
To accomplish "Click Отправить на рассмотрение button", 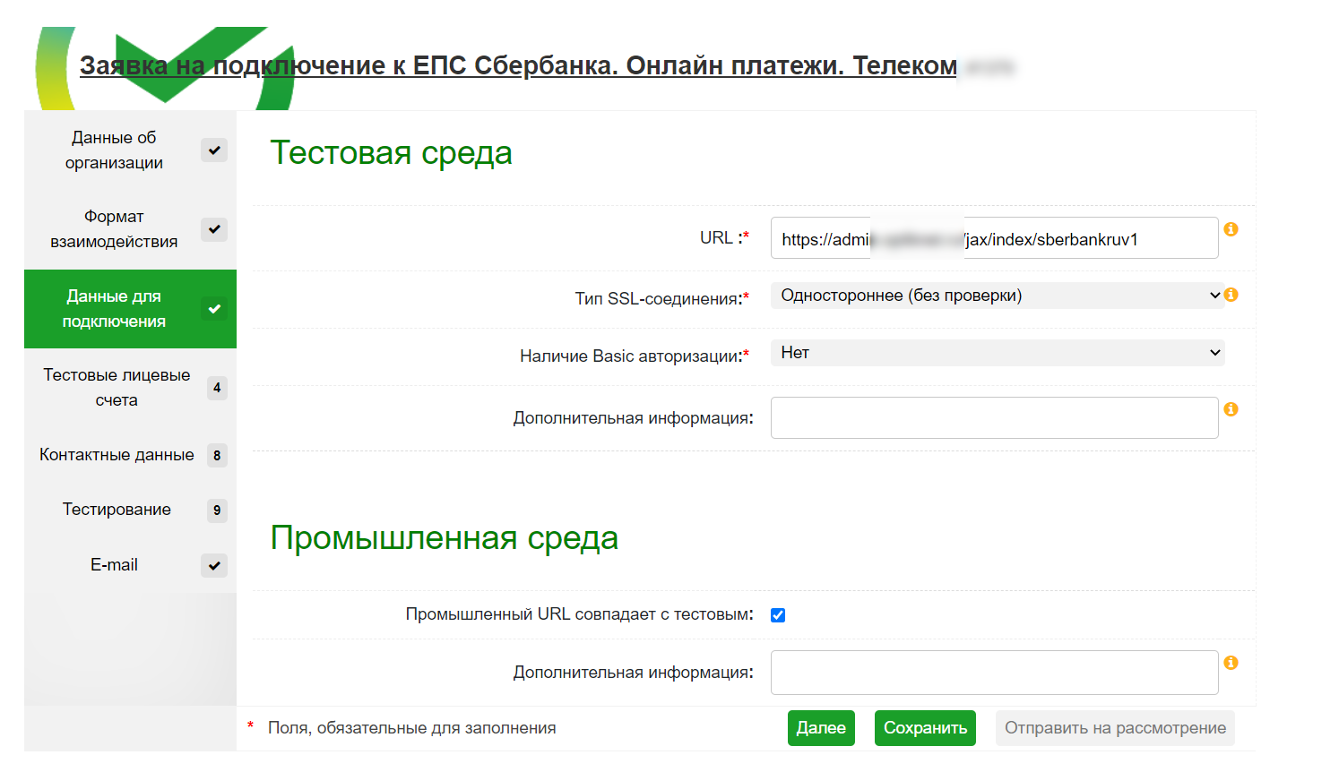I will pyautogui.click(x=1114, y=728).
